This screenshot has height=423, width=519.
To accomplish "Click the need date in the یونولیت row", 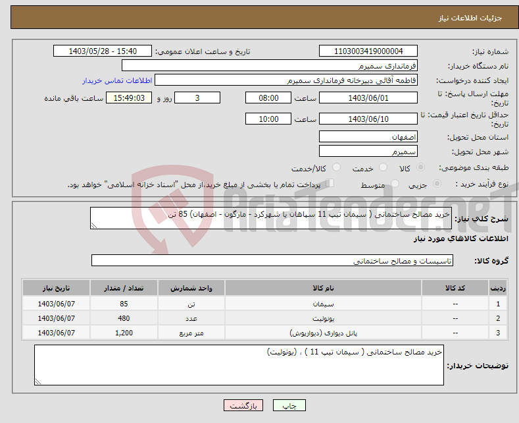I will click(57, 318).
